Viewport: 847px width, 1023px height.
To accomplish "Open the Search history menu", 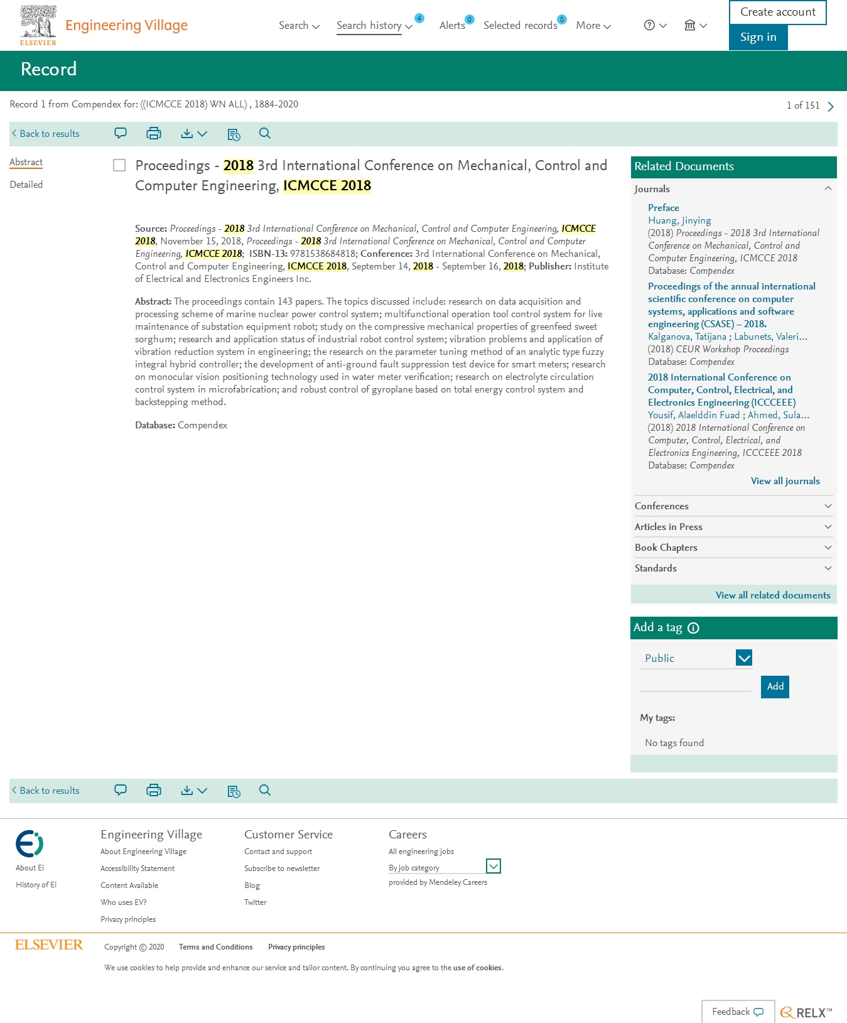I will click(374, 25).
